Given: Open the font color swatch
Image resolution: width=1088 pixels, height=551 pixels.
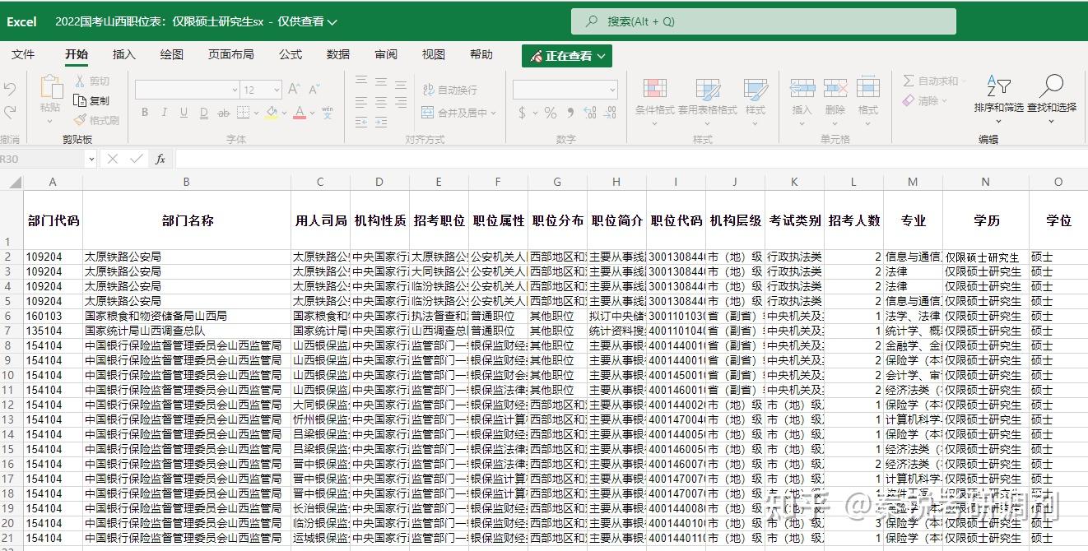Looking at the screenshot, I should (299, 112).
